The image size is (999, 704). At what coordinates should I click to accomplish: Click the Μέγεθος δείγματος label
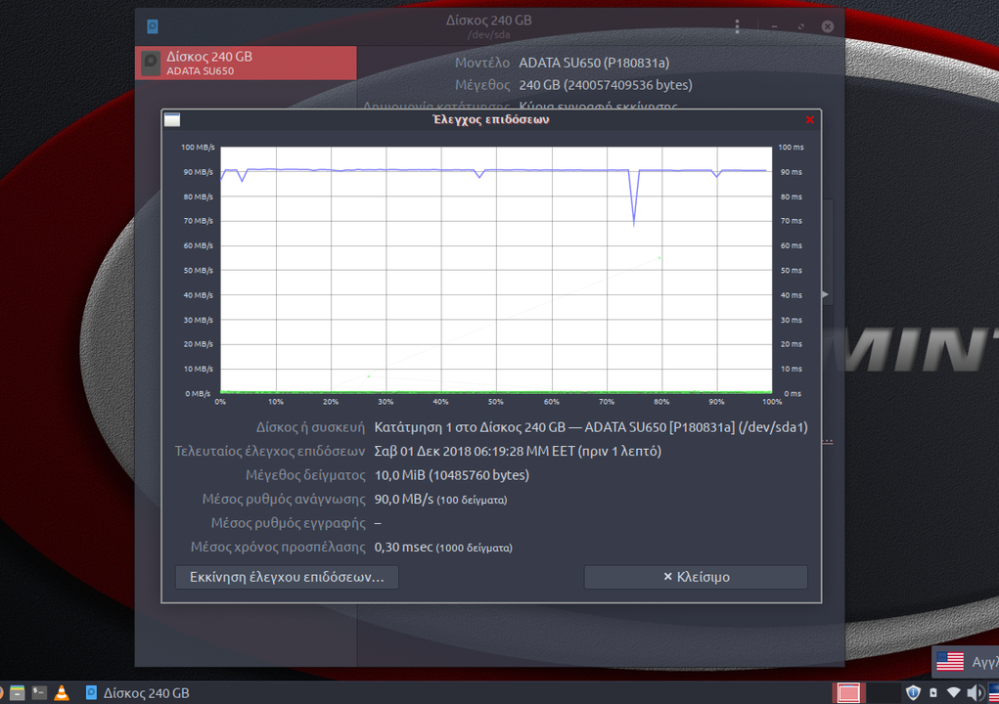click(305, 475)
